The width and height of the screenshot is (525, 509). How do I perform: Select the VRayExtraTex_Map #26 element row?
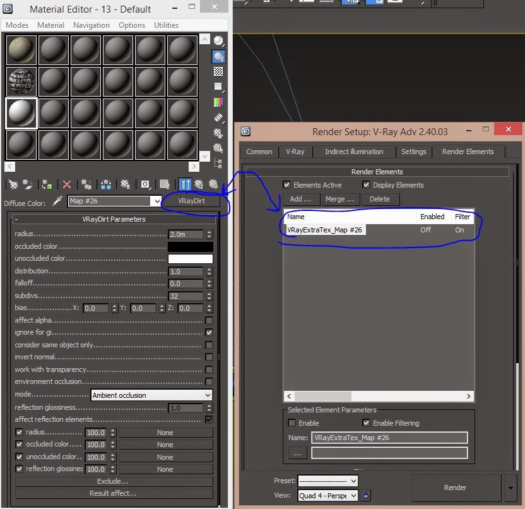pyautogui.click(x=379, y=230)
